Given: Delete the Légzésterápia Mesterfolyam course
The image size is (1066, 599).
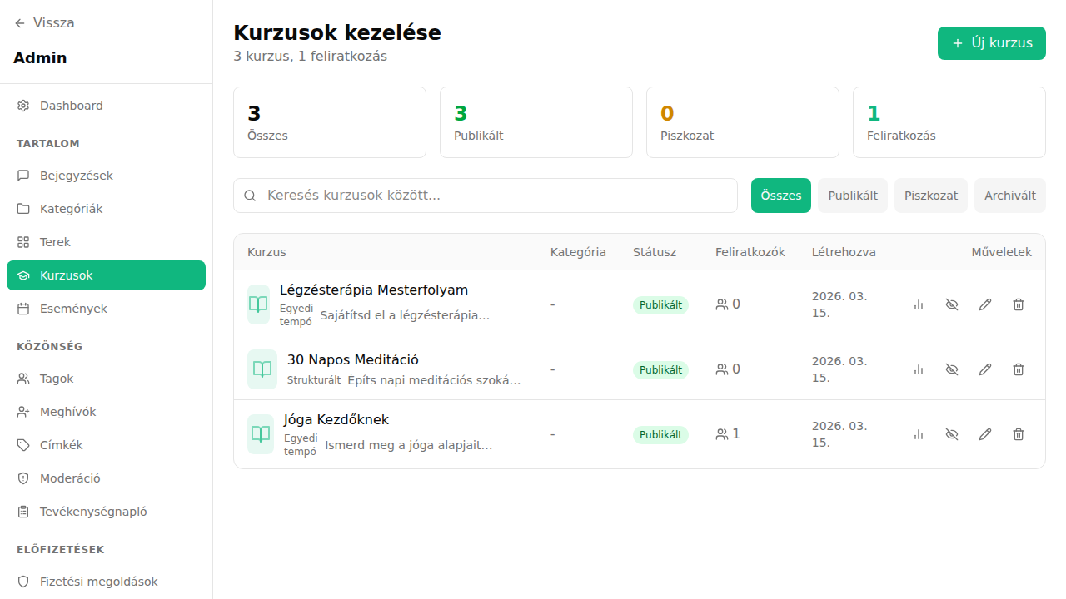Looking at the screenshot, I should coord(1018,304).
